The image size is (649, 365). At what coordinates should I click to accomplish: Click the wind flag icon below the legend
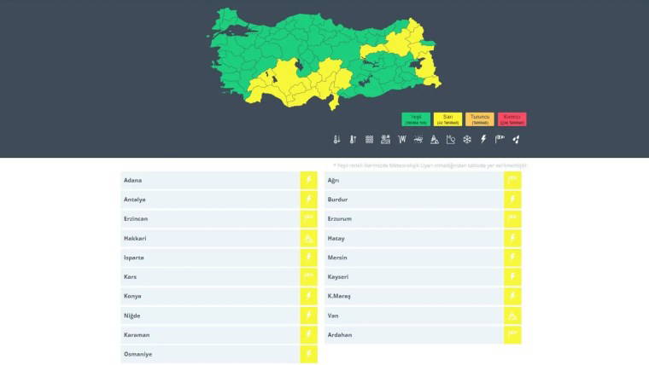[x=500, y=139]
